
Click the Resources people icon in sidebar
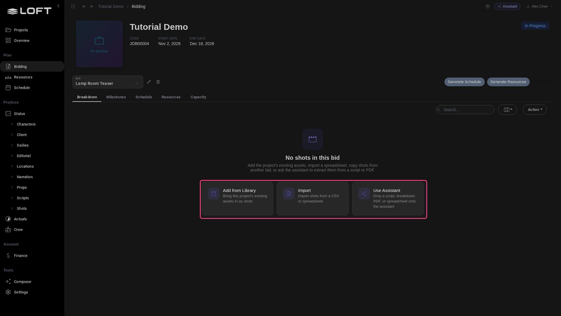point(8,77)
